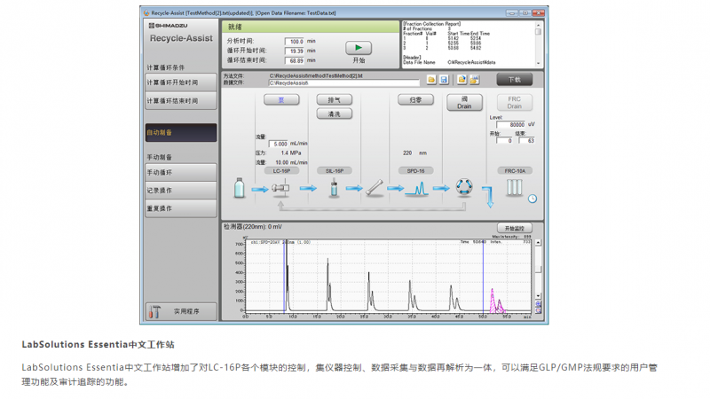Click the 结束 vial field showing 63
Image resolution: width=710 pixels, height=399 pixels.
point(527,141)
